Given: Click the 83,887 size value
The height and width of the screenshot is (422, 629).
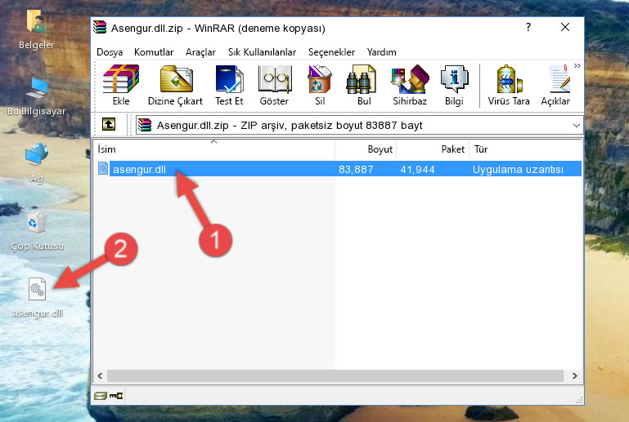Looking at the screenshot, I should 356,169.
